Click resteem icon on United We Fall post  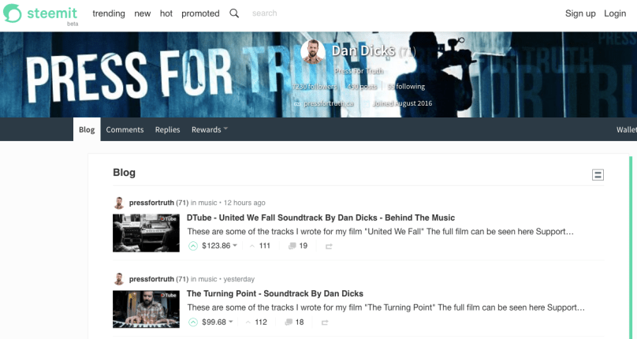328,246
